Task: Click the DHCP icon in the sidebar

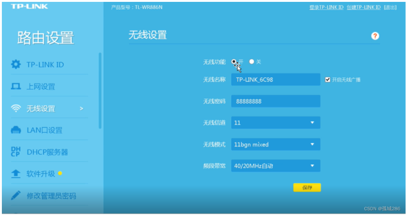Action: point(15,152)
